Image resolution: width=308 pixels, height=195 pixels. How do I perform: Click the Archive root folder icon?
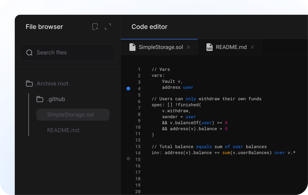30,84
